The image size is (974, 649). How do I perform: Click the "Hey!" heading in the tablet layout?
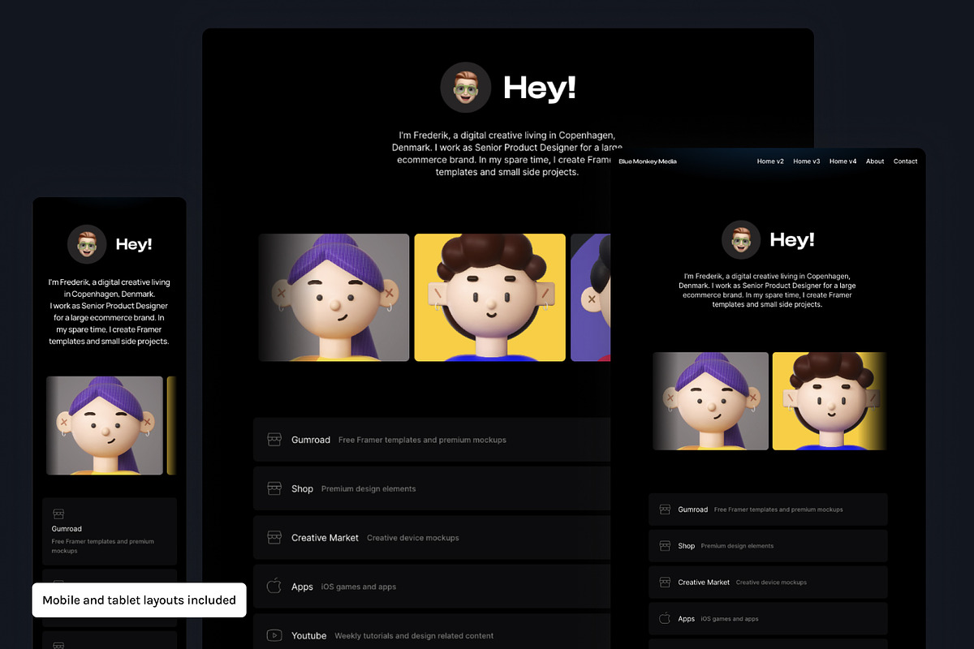tap(792, 239)
